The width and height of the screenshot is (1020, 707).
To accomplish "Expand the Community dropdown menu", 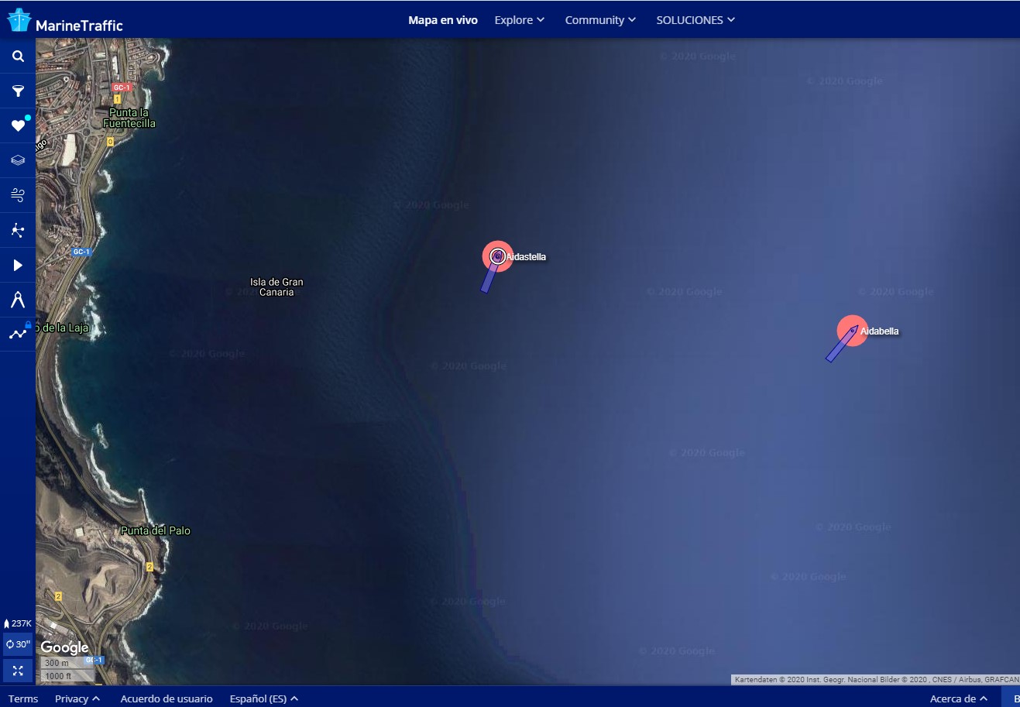I will [x=600, y=20].
